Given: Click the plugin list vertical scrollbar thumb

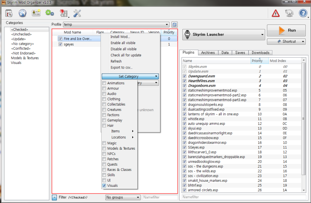Looking at the screenshot, I should click(303, 119).
